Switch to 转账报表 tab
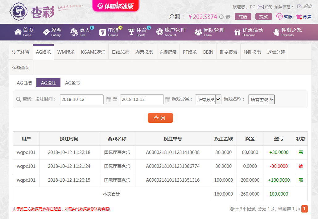 click(x=252, y=52)
